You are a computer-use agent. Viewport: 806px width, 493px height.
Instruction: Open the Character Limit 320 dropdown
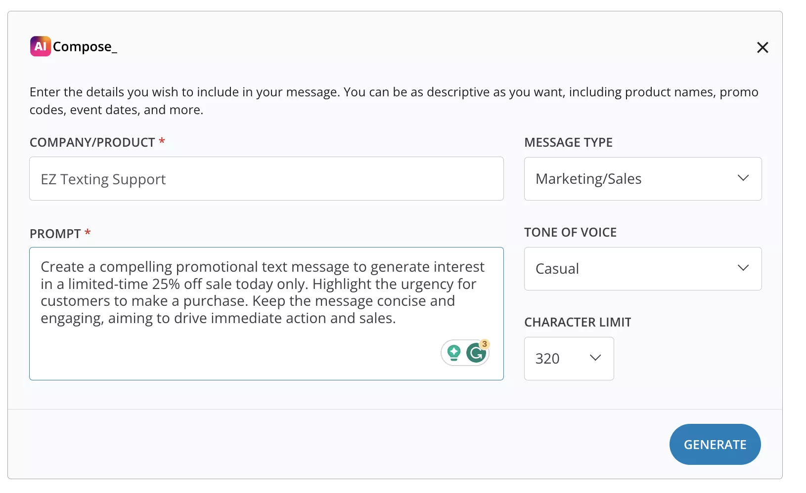[x=569, y=359]
